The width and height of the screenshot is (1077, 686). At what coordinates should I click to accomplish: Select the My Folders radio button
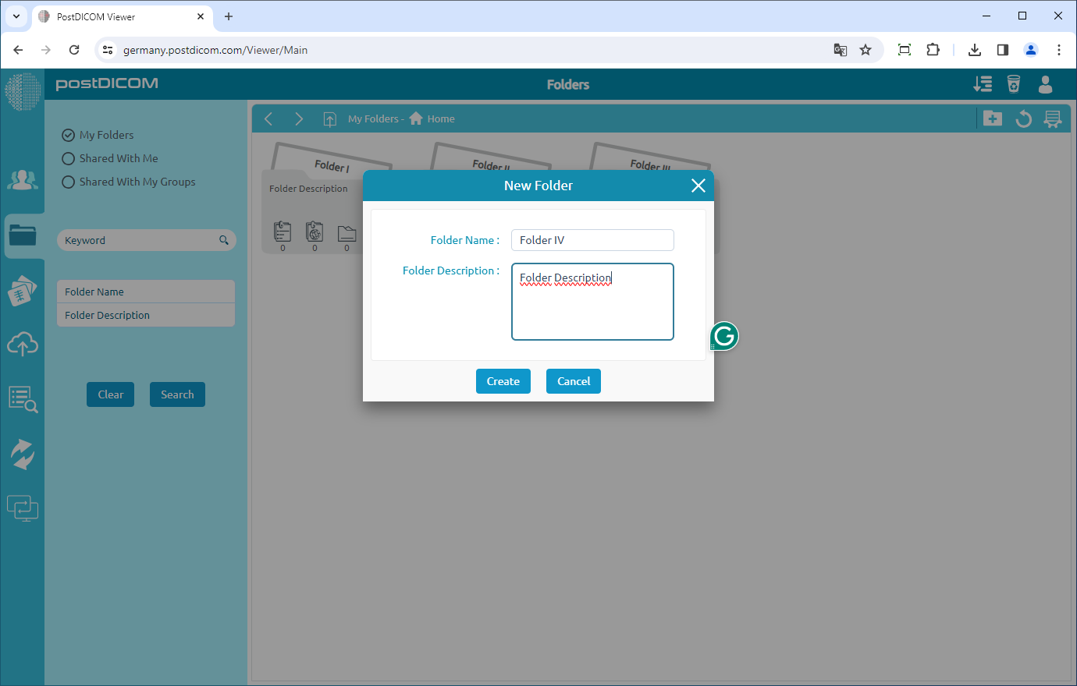point(68,134)
